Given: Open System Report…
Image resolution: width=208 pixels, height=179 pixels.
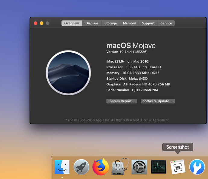Looking at the screenshot, I should click(122, 101).
